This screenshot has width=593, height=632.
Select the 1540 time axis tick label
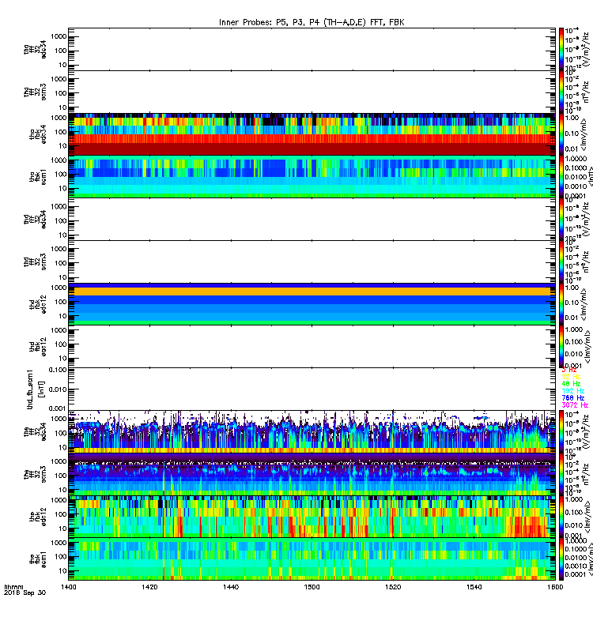click(x=474, y=587)
